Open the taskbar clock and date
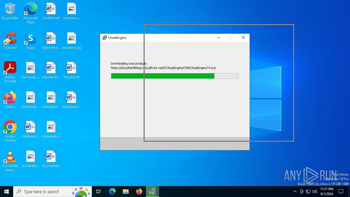Image resolution: width=350 pixels, height=197 pixels. pos(327,192)
